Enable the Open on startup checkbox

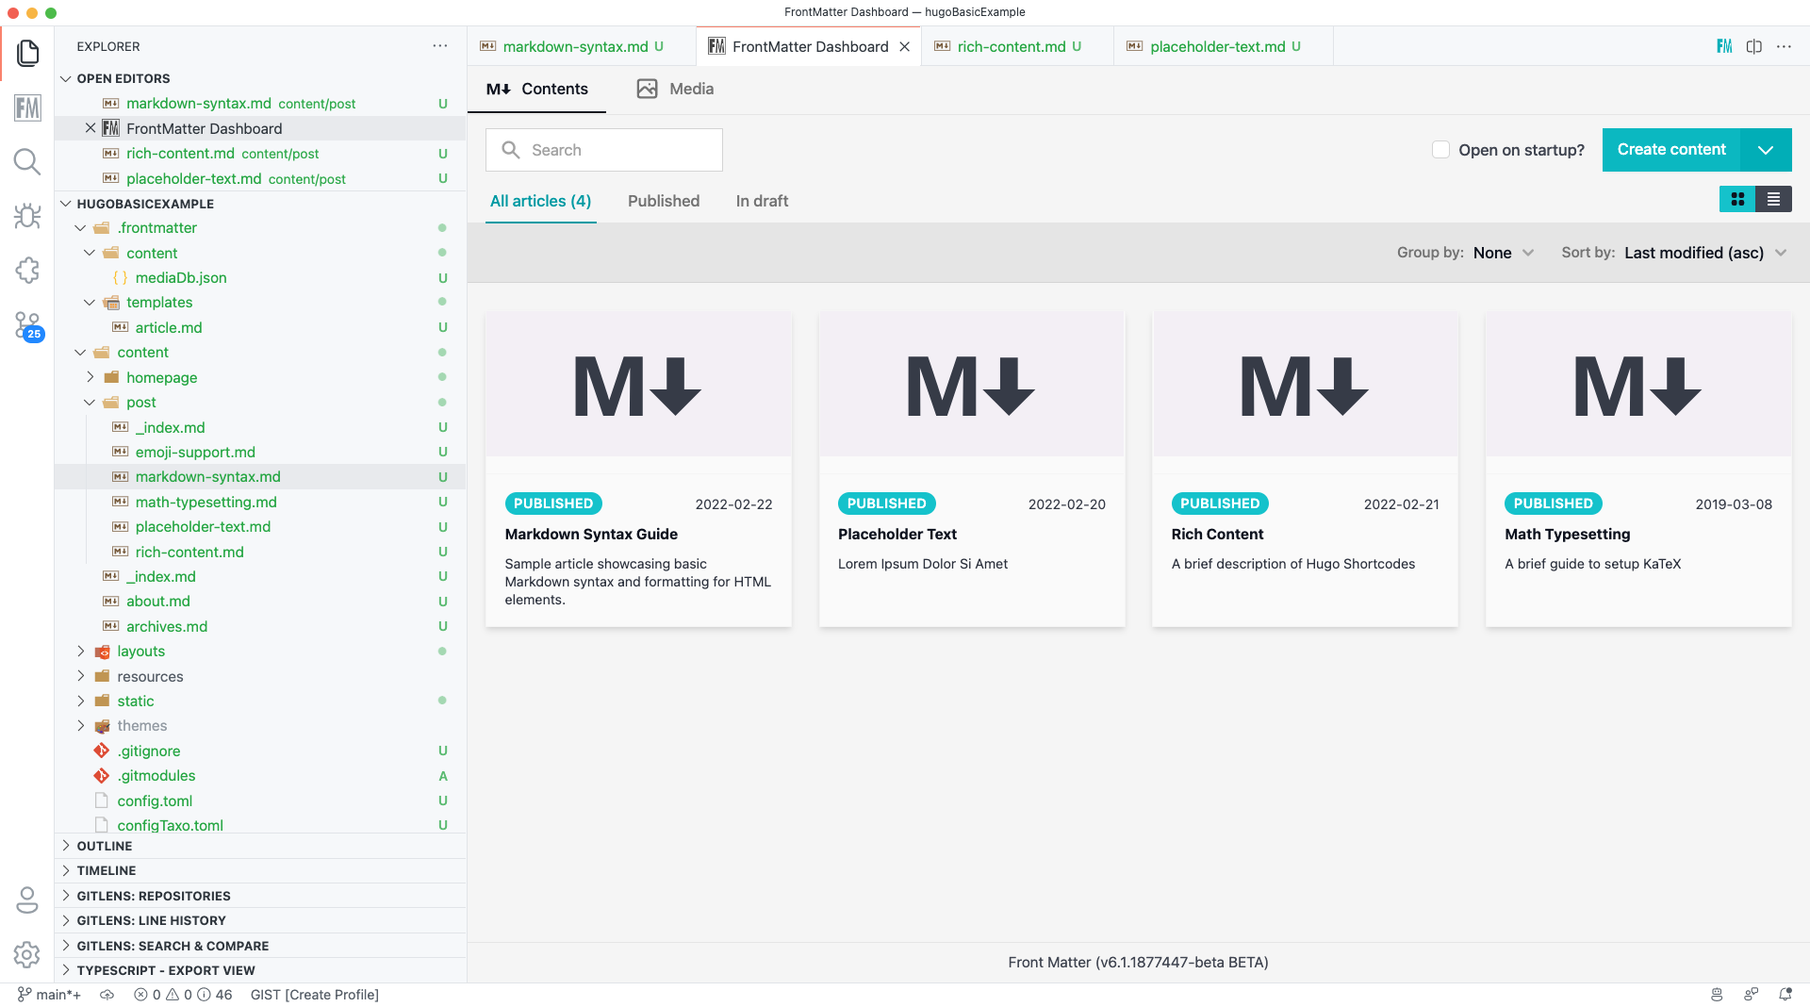click(1440, 150)
